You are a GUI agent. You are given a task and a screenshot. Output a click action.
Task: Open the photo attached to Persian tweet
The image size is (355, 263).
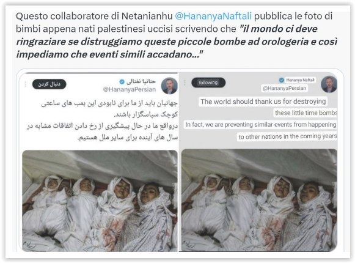coord(100,201)
